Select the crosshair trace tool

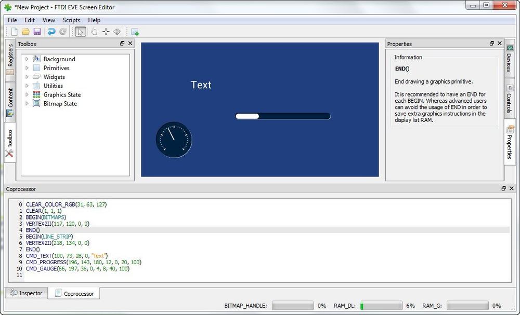pos(106,32)
